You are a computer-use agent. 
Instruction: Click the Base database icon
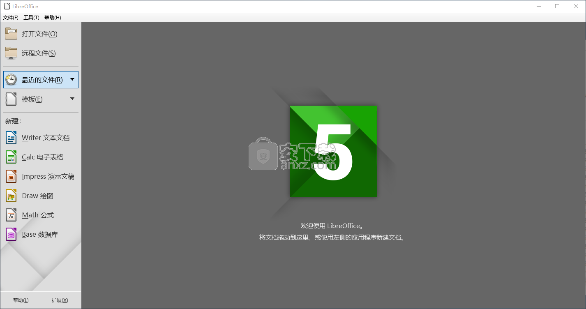[x=11, y=234]
